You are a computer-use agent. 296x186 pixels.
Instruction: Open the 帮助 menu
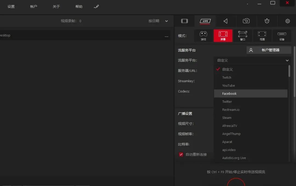79,7
